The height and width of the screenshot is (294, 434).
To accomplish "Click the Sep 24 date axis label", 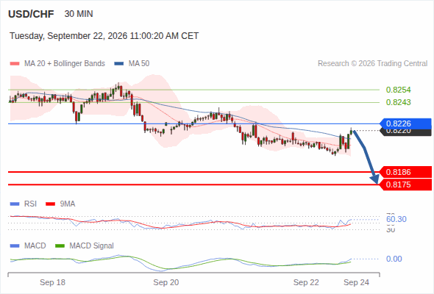I will pyautogui.click(x=357, y=282).
